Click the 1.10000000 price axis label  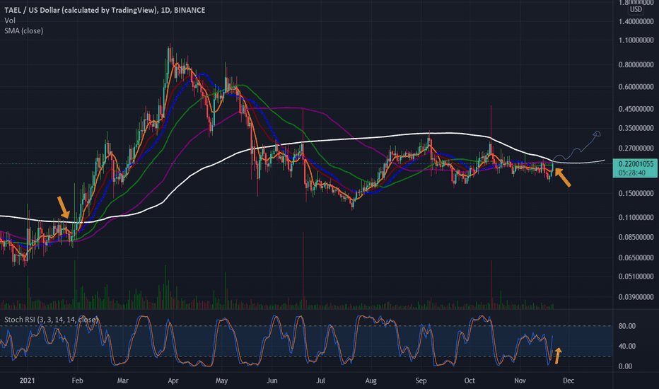point(636,40)
